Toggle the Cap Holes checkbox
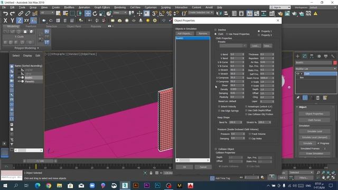 (x=250, y=138)
